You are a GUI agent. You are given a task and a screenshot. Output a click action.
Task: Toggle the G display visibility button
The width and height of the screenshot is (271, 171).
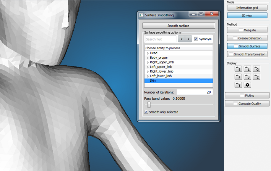click(x=256, y=69)
